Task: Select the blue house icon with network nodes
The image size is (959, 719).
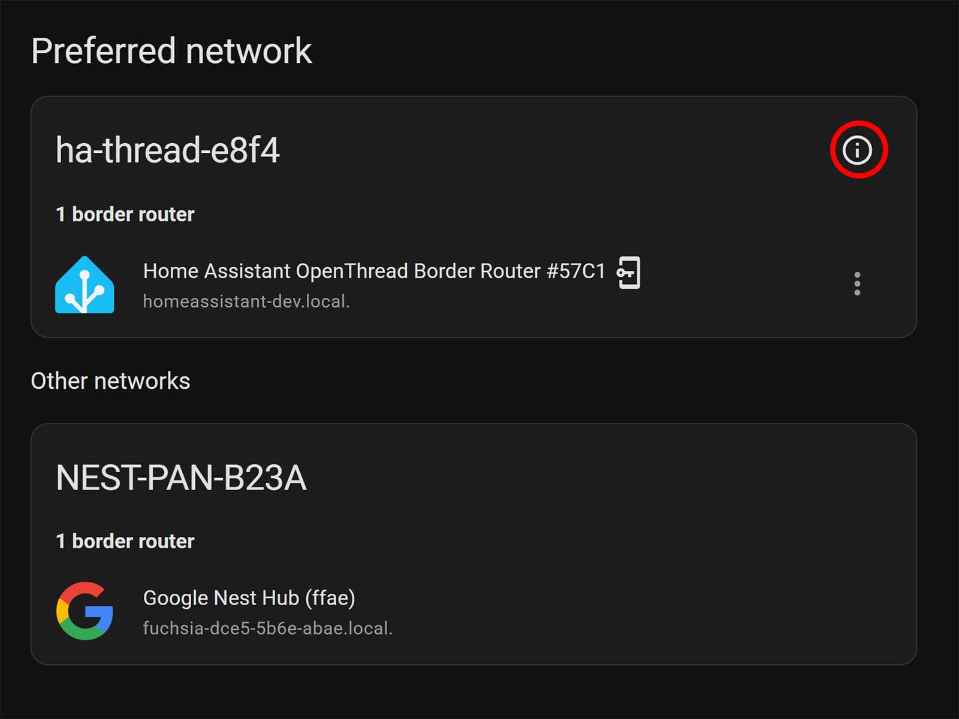Action: point(85,284)
